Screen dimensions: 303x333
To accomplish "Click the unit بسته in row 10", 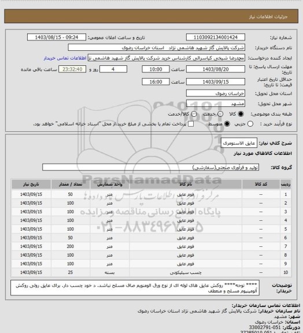I will coord(109,272).
